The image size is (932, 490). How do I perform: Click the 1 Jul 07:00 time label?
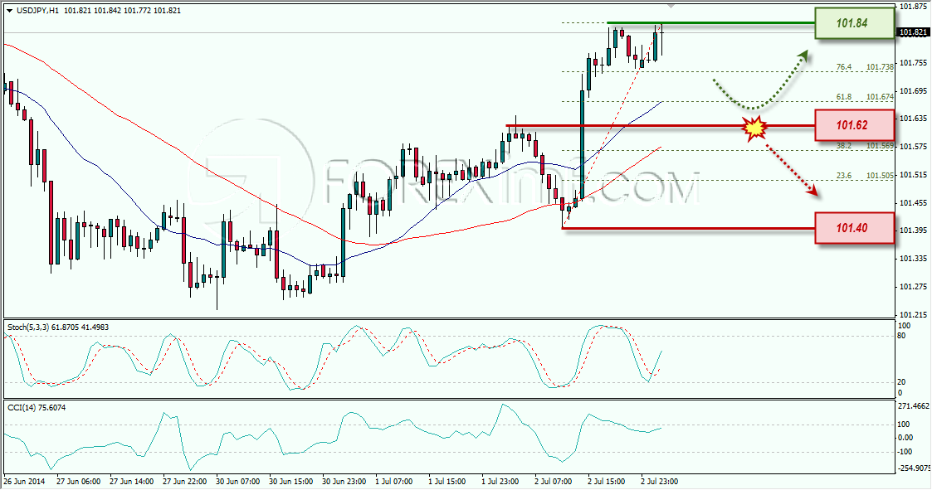point(395,481)
